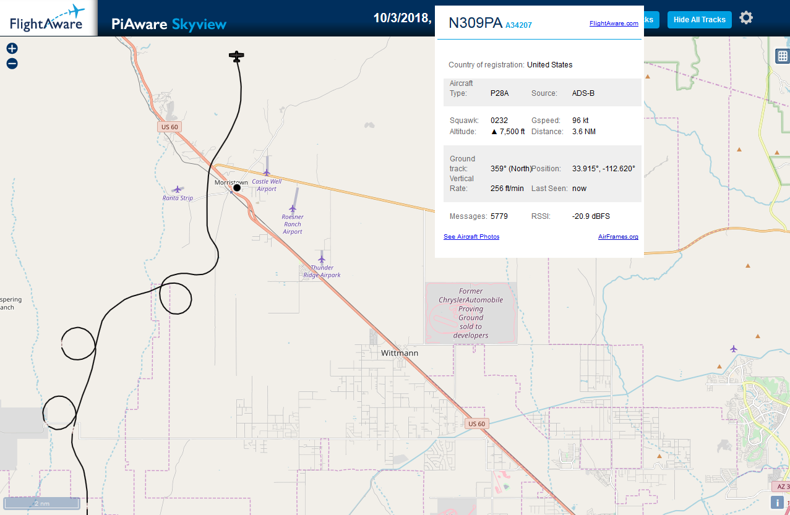Click the Morristown town label
The height and width of the screenshot is (515, 790).
click(231, 182)
